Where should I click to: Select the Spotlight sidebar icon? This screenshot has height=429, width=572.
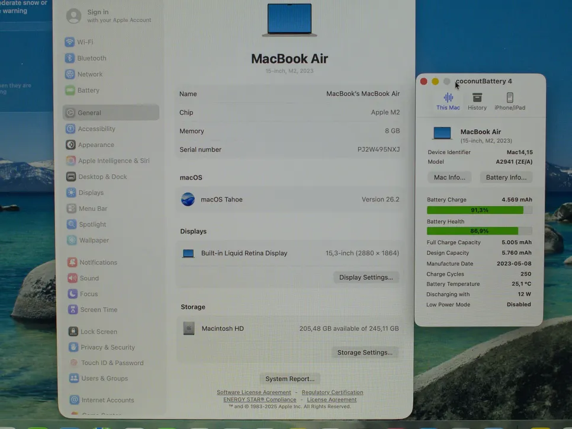[x=70, y=225]
